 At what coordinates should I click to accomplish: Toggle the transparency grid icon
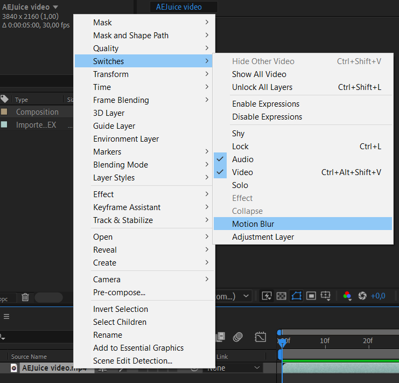[281, 296]
